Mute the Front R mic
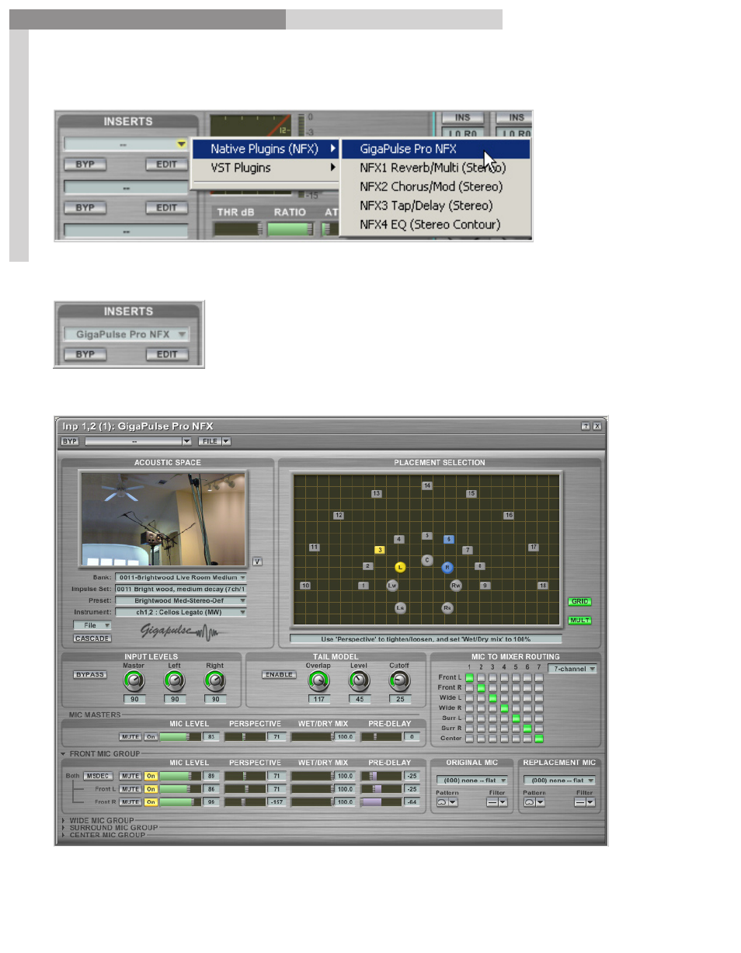Viewport: 741px width, 953px height. (130, 802)
